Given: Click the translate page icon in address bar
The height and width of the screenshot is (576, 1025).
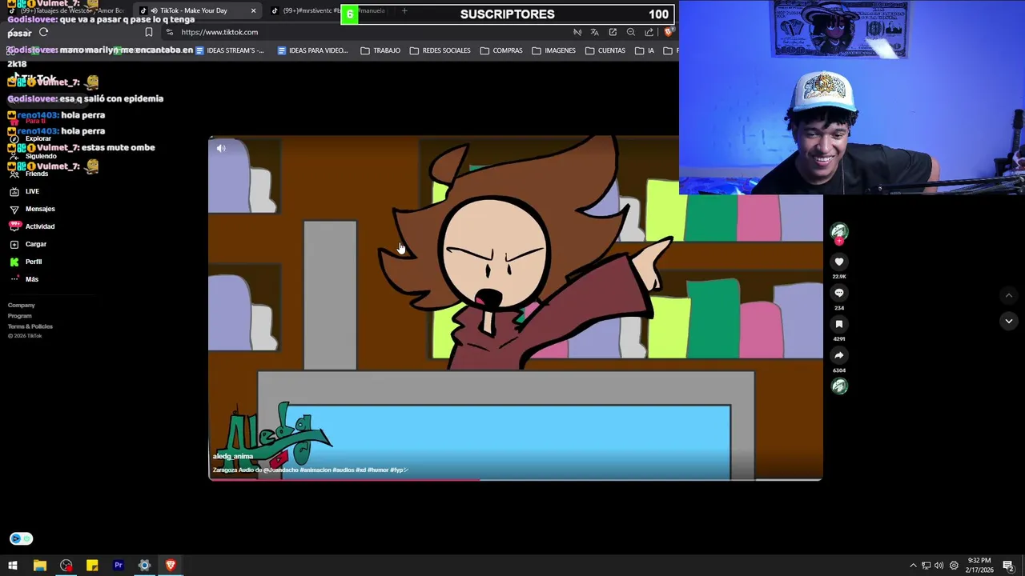Looking at the screenshot, I should pyautogui.click(x=595, y=32).
